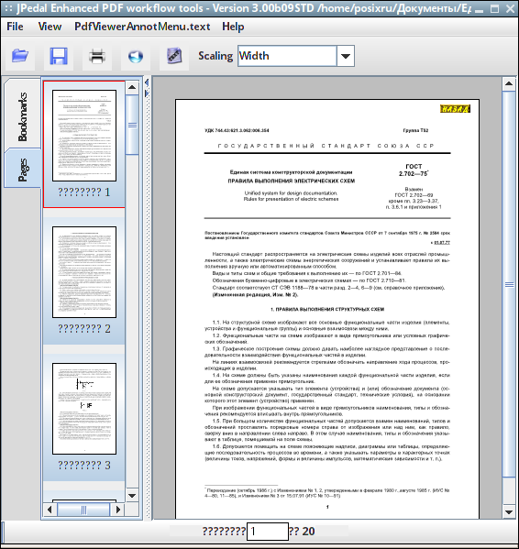Click the 'ГОСТ 2.702—75' heading in document

click(x=414, y=170)
